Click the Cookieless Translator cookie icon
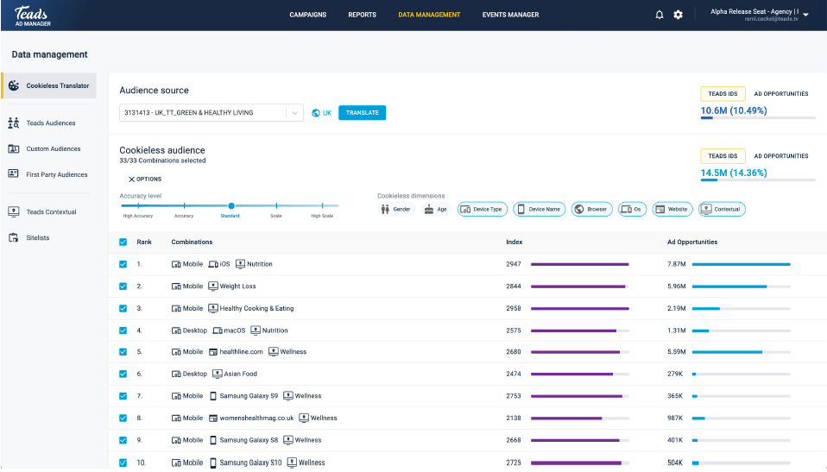827x472 pixels. point(14,85)
